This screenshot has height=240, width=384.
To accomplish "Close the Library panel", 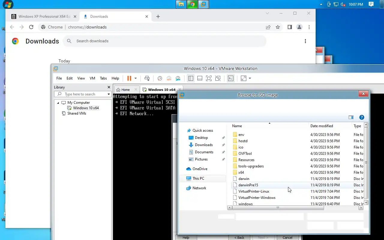I will click(109, 87).
